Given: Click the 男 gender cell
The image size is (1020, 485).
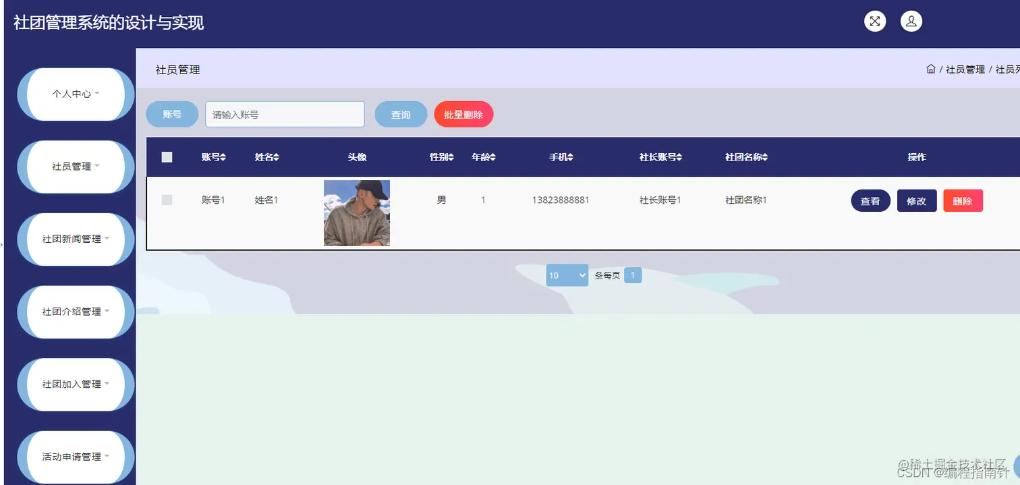Looking at the screenshot, I should pyautogui.click(x=442, y=200).
